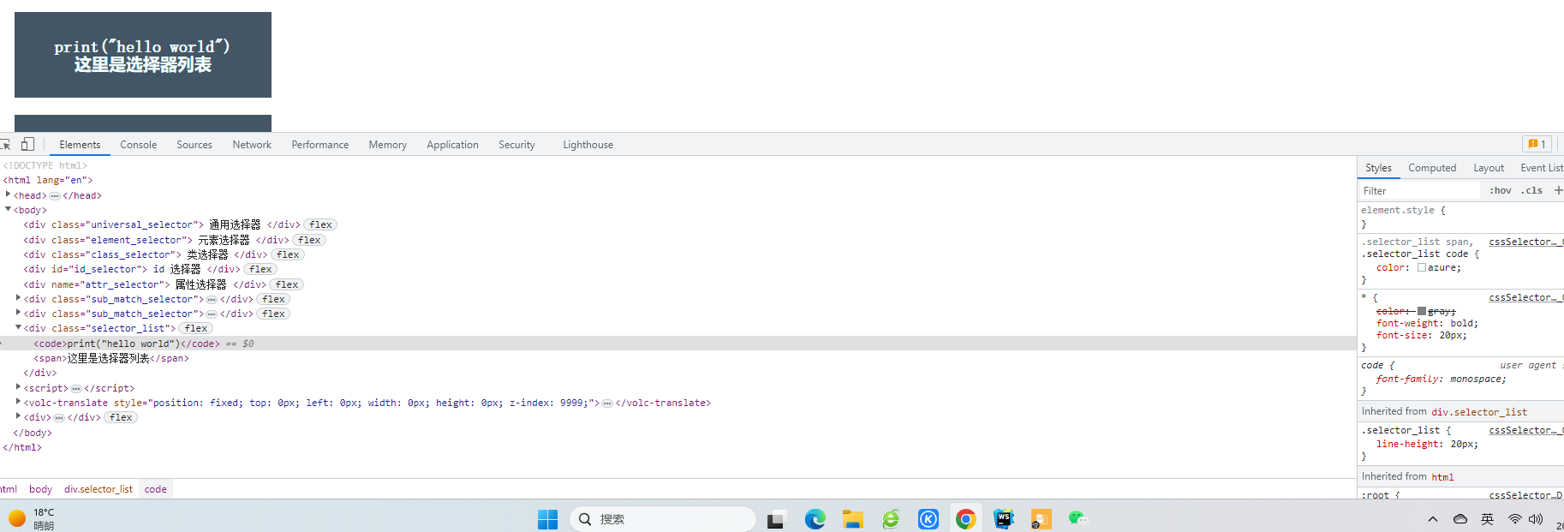Focus the styles Filter input field
This screenshot has width=1564, height=532.
coord(1420,191)
